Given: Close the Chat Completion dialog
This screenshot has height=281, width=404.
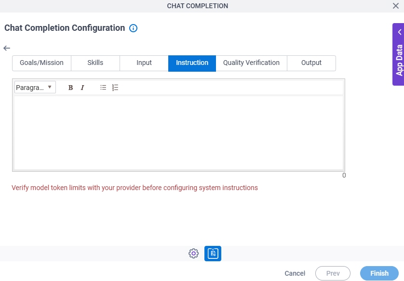Looking at the screenshot, I should pyautogui.click(x=396, y=6).
